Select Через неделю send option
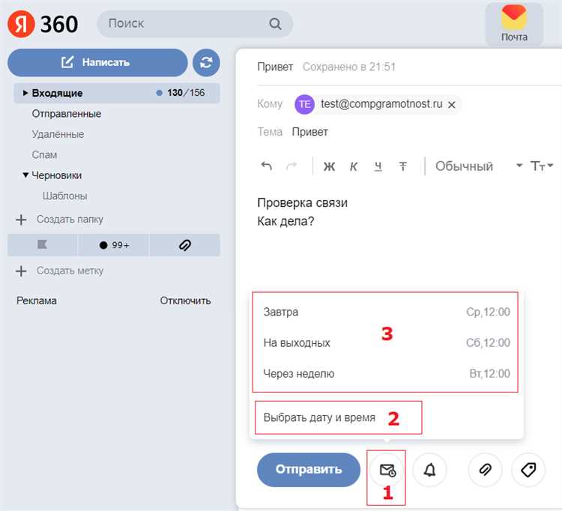 pyautogui.click(x=387, y=374)
